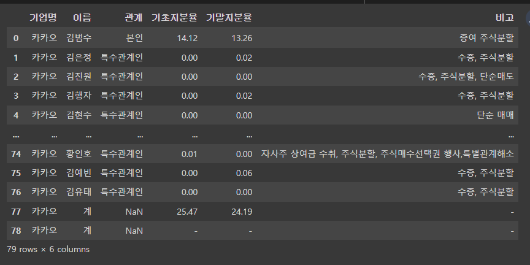Click the value 13.26

(242, 38)
